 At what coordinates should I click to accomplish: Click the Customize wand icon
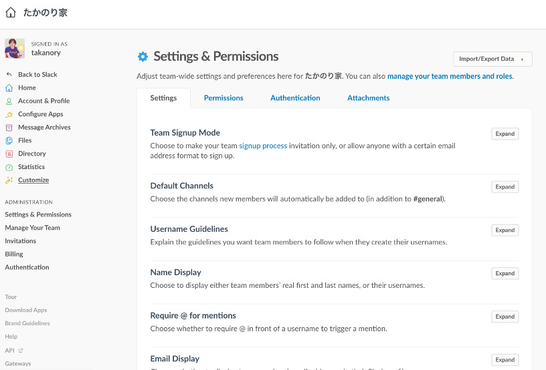click(x=9, y=180)
